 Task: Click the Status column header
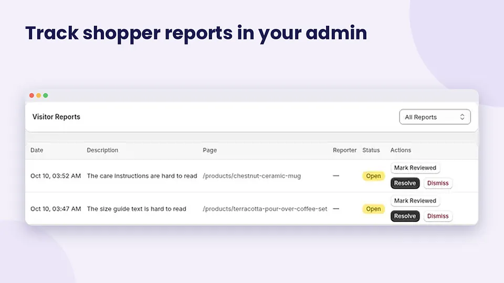coord(371,150)
